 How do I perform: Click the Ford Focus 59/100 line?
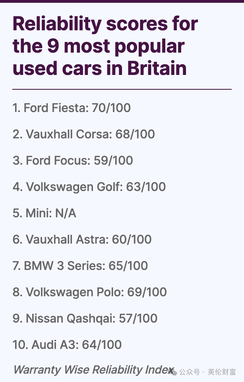73,161
